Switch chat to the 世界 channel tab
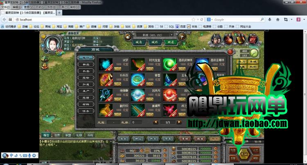 pyautogui.click(x=57, y=135)
